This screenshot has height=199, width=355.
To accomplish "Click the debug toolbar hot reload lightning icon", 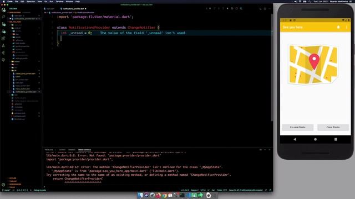I will [x=227, y=9].
